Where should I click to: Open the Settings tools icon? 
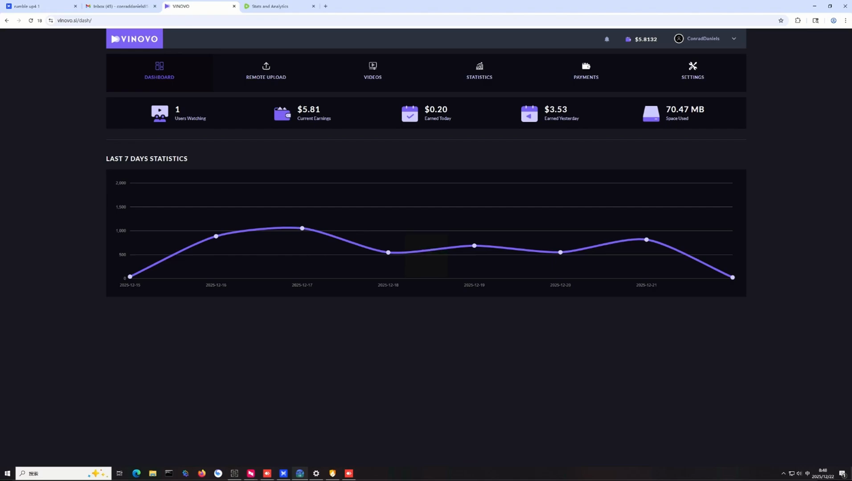(x=692, y=66)
